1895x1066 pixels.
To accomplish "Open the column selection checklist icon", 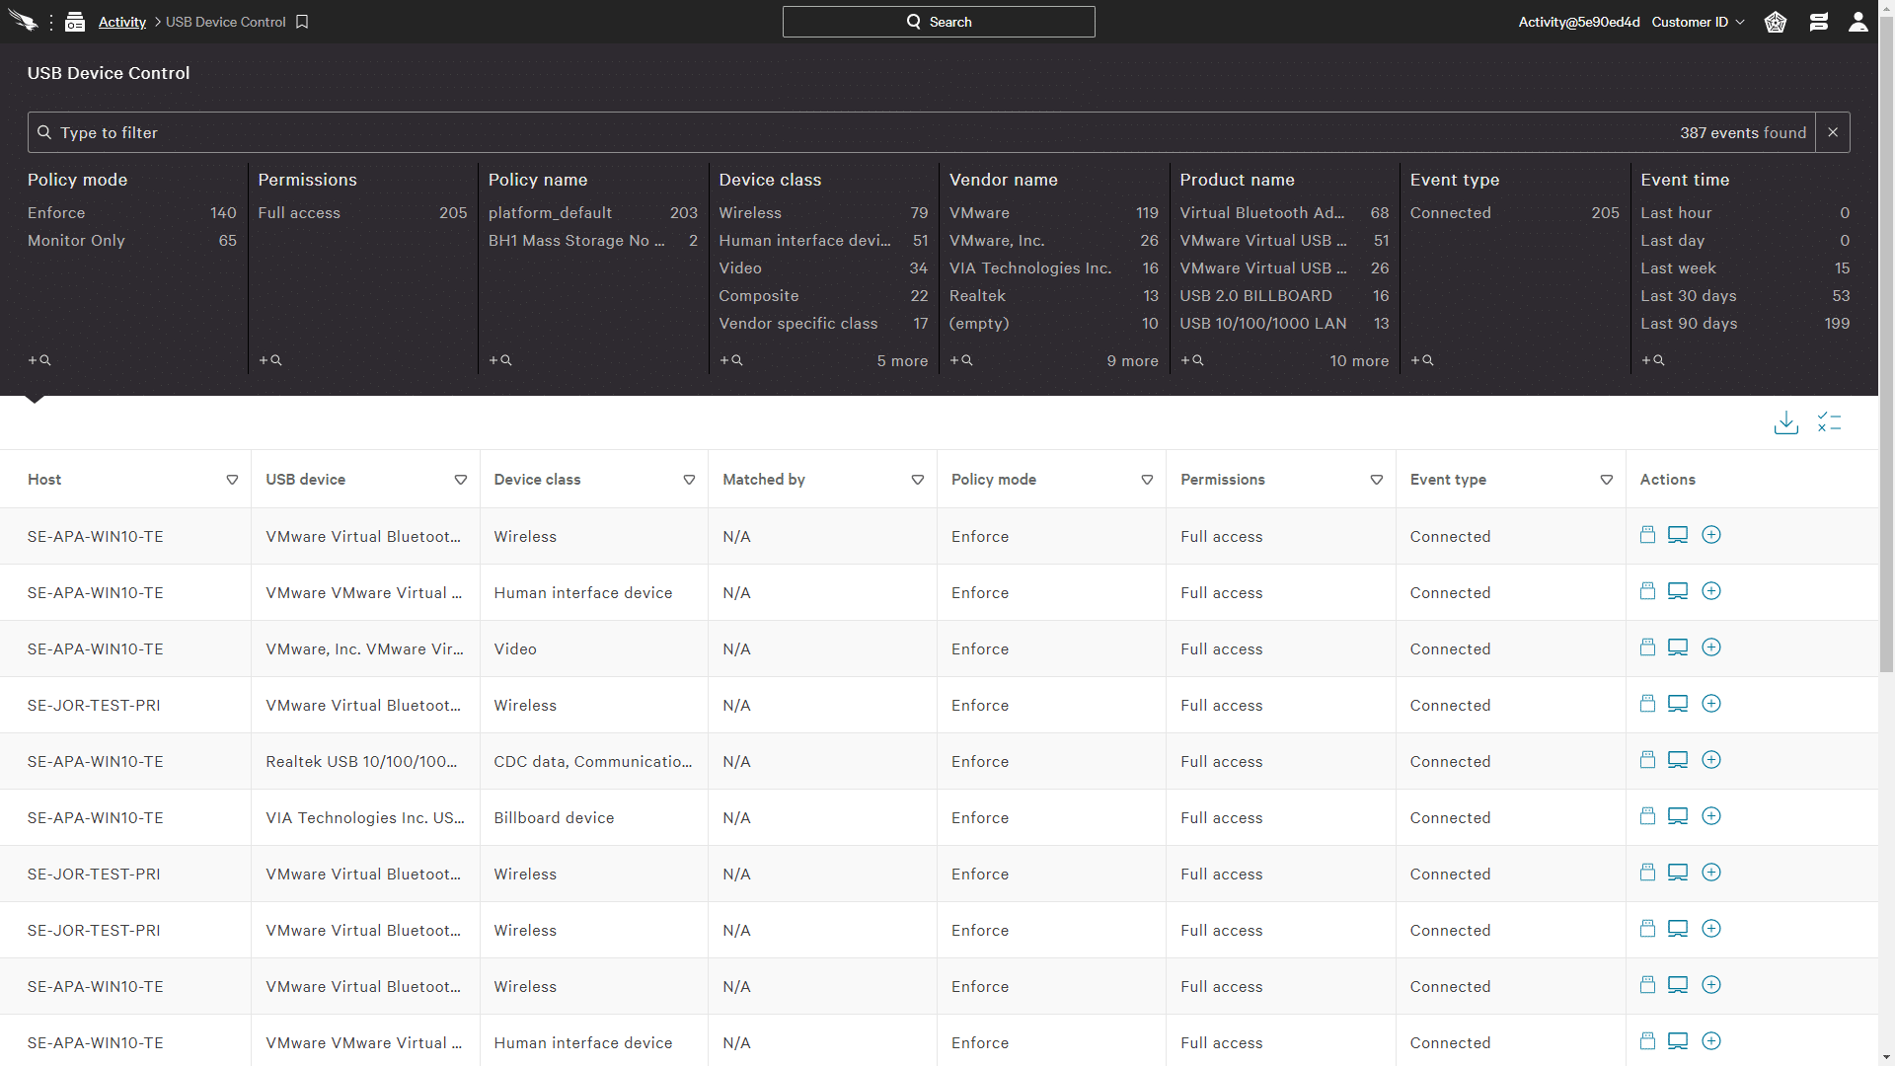I will pos(1830,422).
